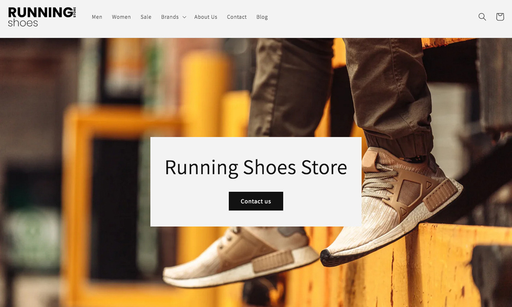Viewport: 512px width, 307px height.
Task: Click the Running Shoes Store hero heading
Action: click(255, 167)
